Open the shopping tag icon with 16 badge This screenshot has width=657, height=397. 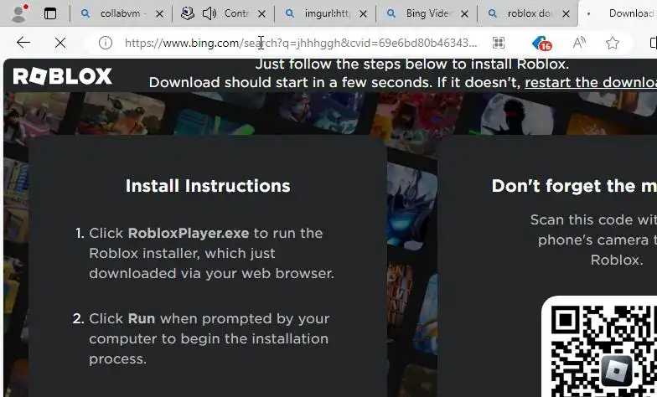click(541, 44)
